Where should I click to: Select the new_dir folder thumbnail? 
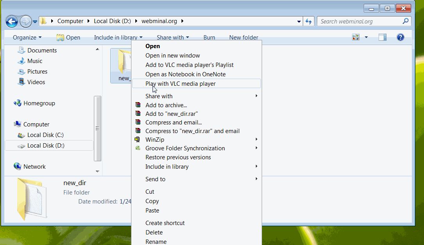click(121, 65)
